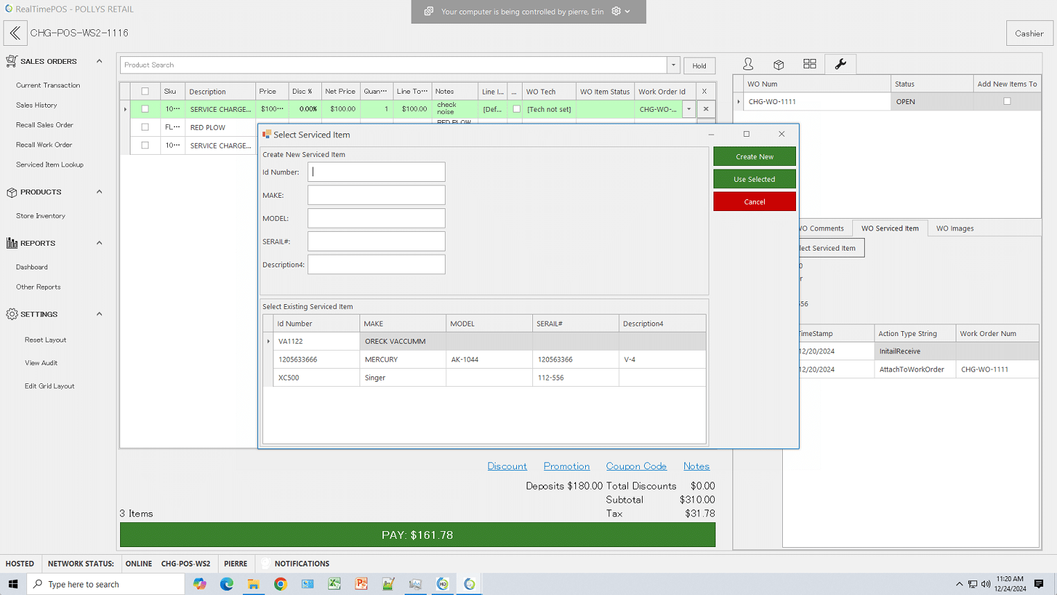The width and height of the screenshot is (1057, 595).
Task: Collapse the Products section
Action: [99, 192]
